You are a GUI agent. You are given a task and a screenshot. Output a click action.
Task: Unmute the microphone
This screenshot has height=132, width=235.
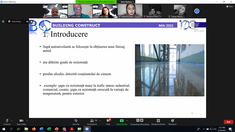point(7,122)
